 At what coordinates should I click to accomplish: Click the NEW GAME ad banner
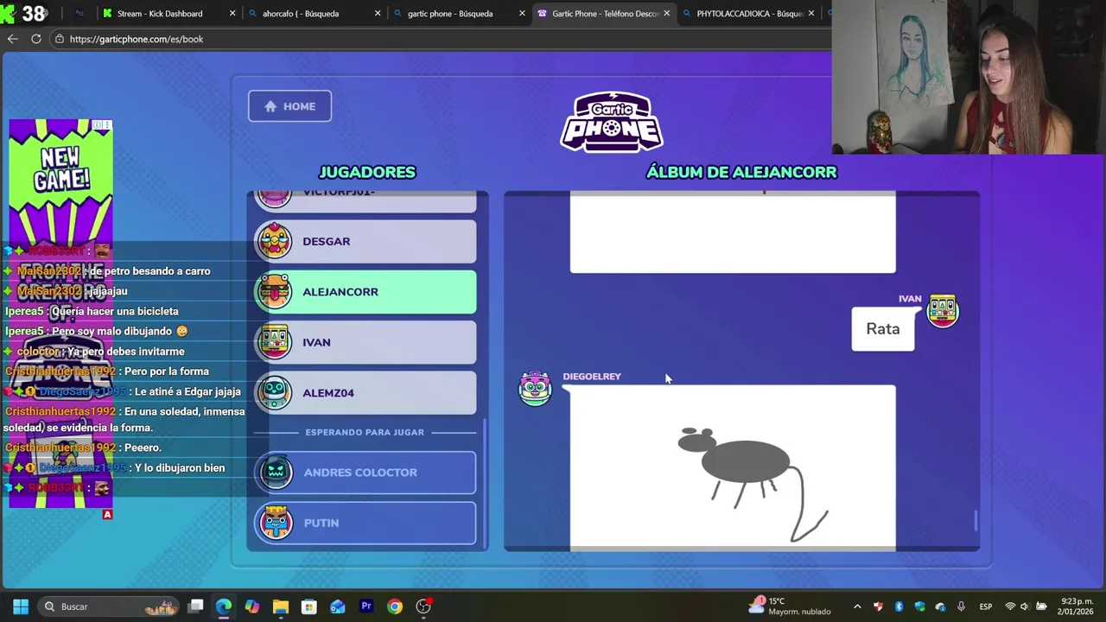(60, 313)
